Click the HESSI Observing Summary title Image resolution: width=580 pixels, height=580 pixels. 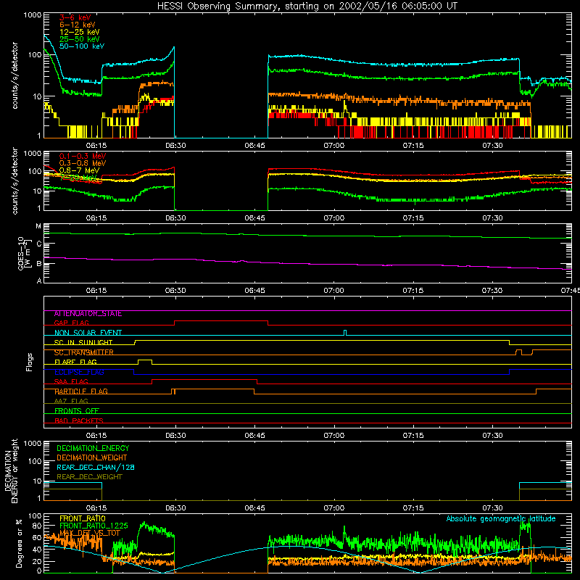[307, 7]
